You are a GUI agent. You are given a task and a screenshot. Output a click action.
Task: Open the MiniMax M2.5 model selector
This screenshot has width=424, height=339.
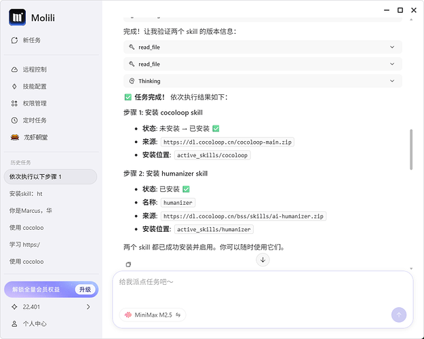153,315
